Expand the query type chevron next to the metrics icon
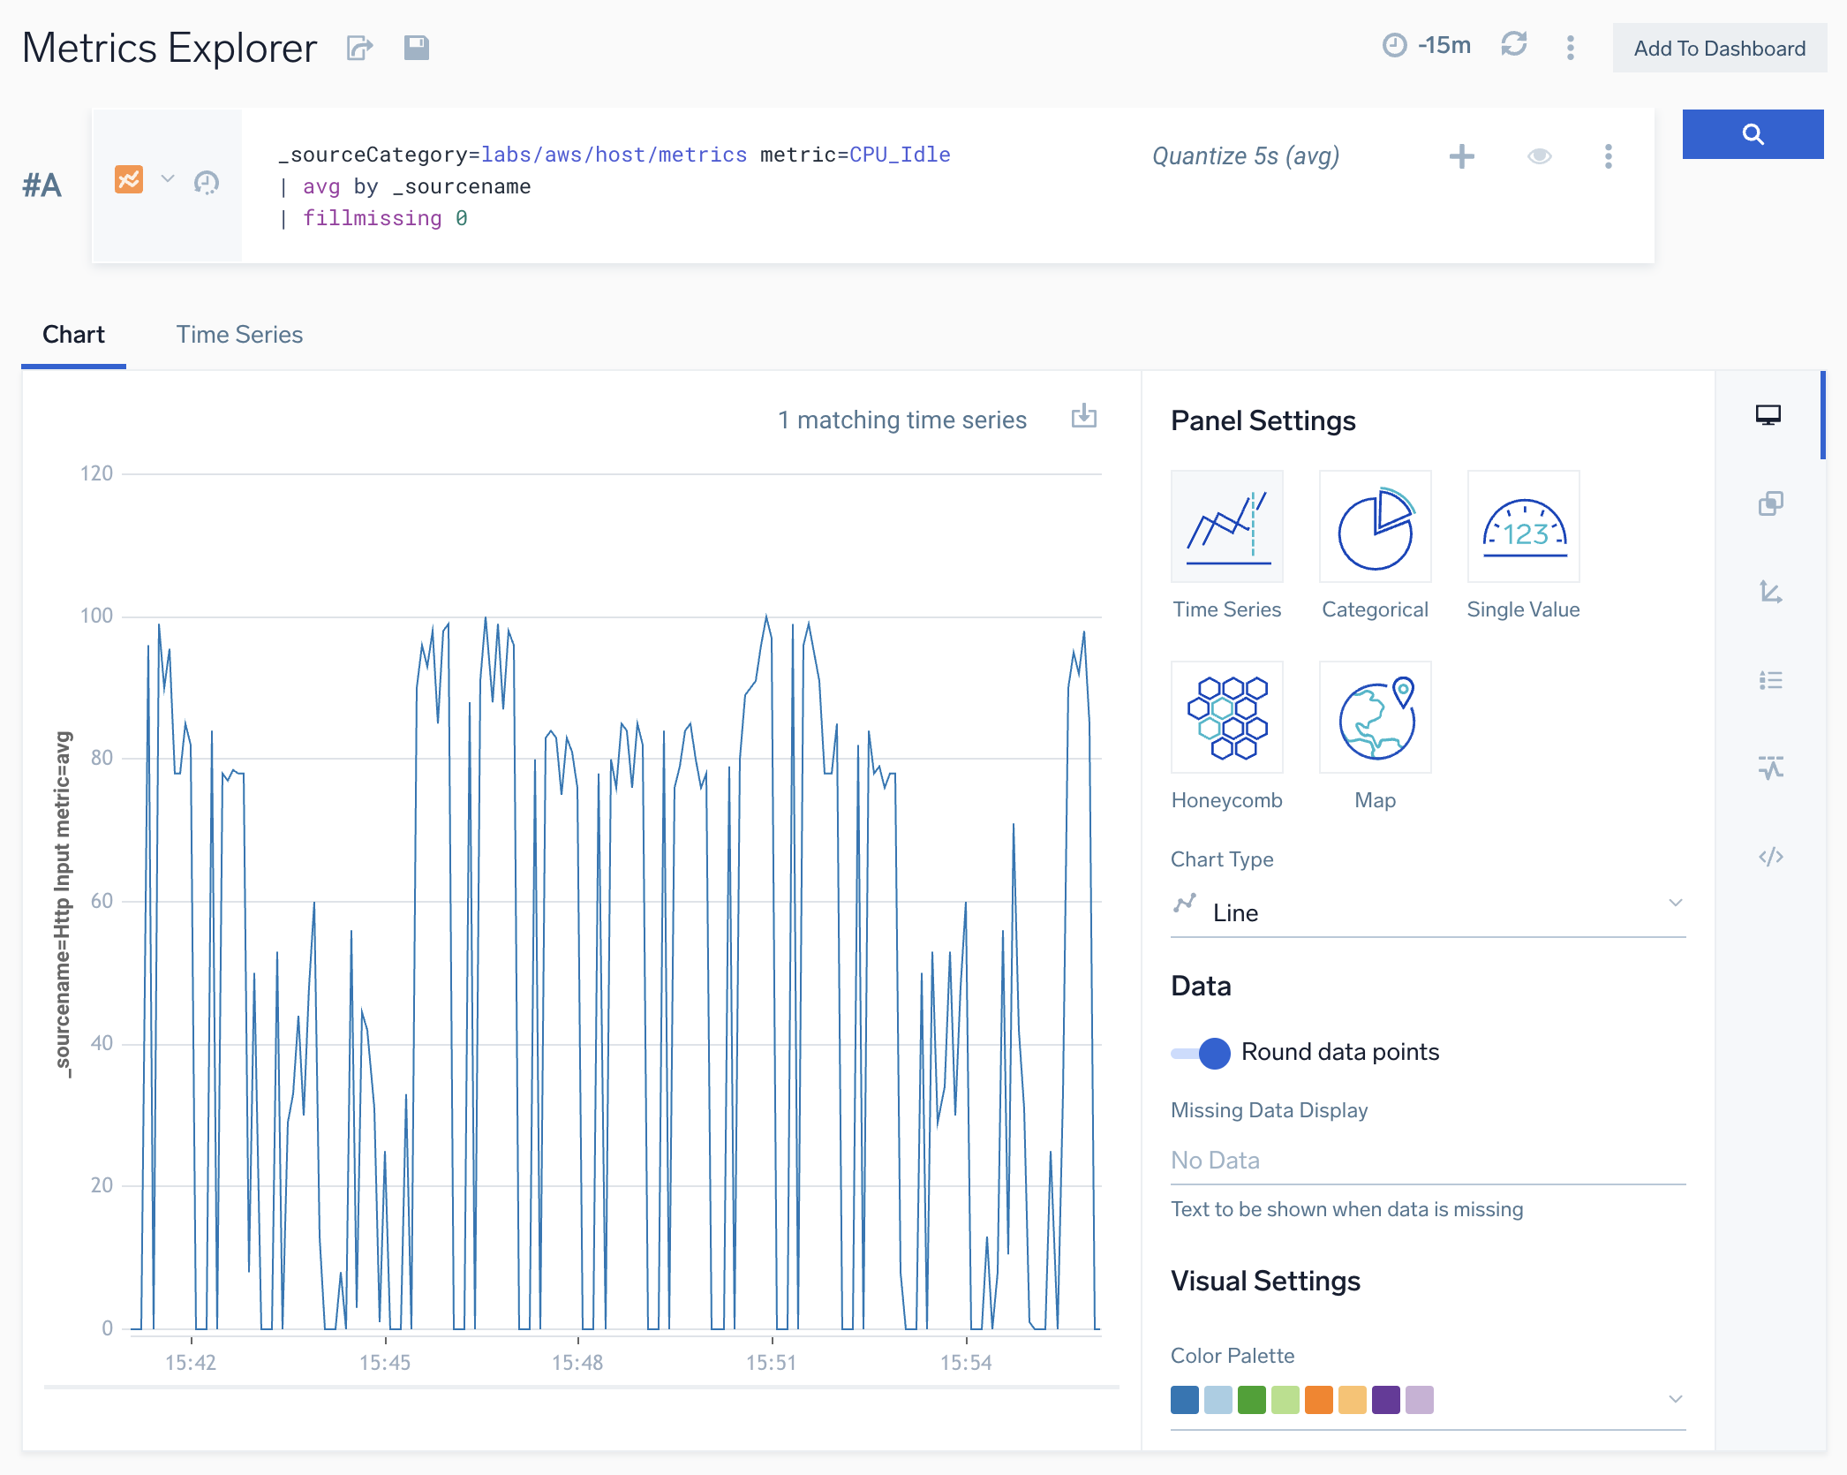Image resolution: width=1847 pixels, height=1475 pixels. (x=168, y=180)
